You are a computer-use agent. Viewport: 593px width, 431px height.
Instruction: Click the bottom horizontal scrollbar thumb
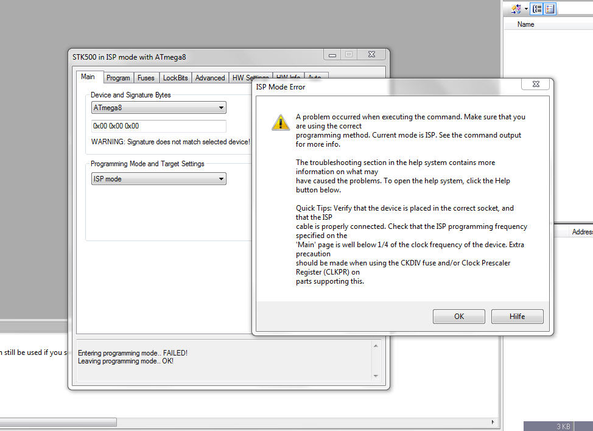click(58, 422)
